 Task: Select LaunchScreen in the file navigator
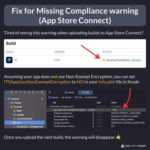pyautogui.click(x=24, y=118)
